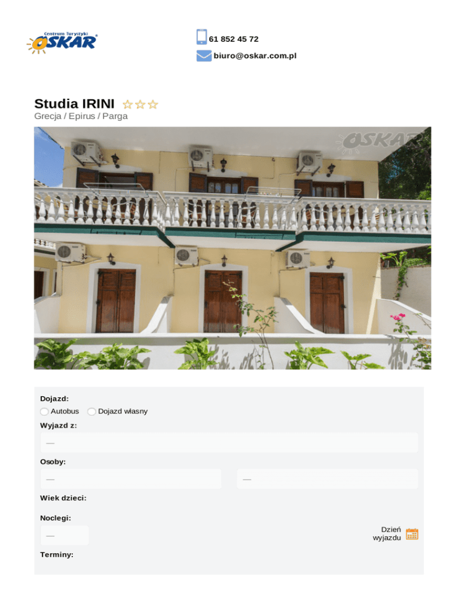Screen dimensions: 459x595
Task: Open the Noclegi dropdown
Action: tap(65, 535)
